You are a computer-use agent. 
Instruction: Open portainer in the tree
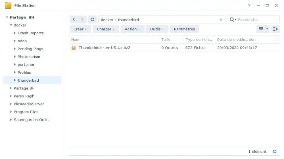tap(26, 65)
